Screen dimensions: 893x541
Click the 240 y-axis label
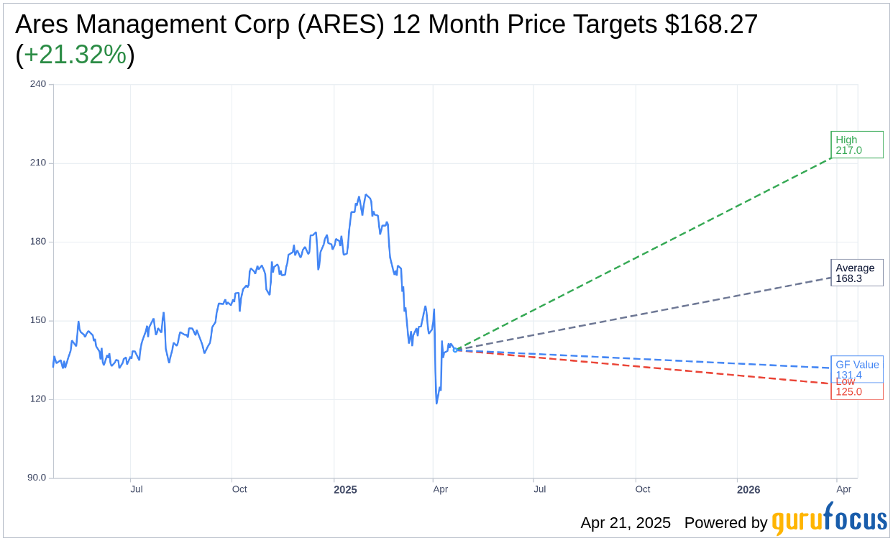(37, 83)
